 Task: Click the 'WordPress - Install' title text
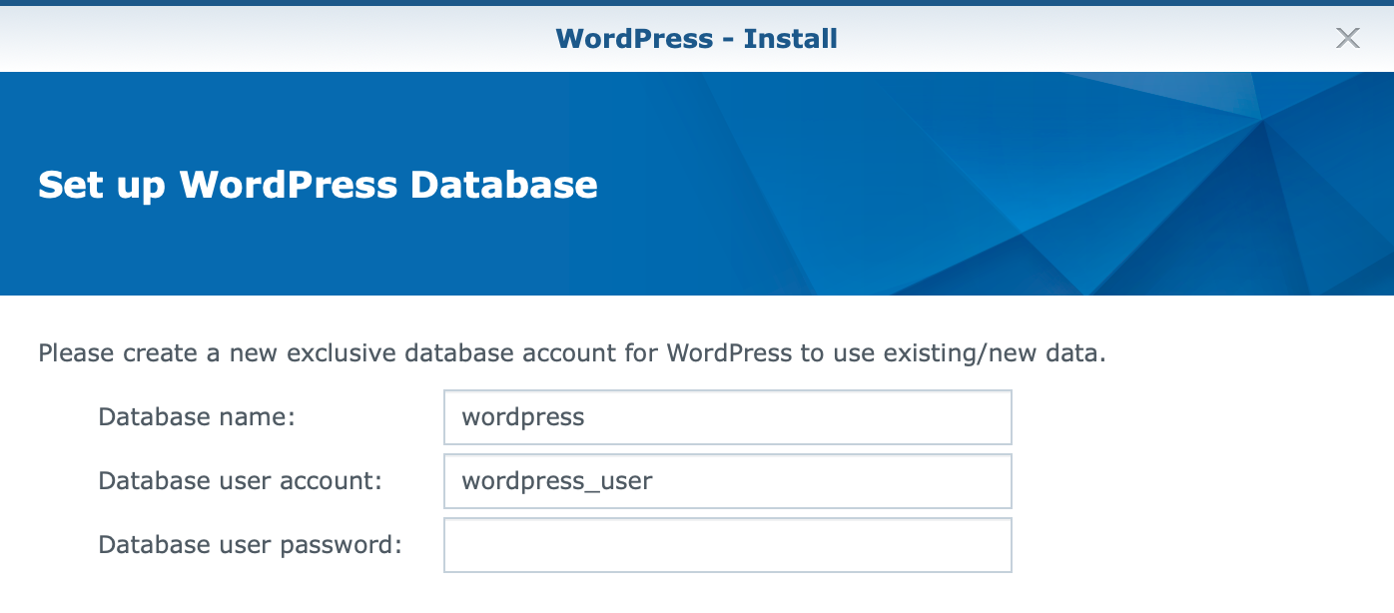pos(697,39)
